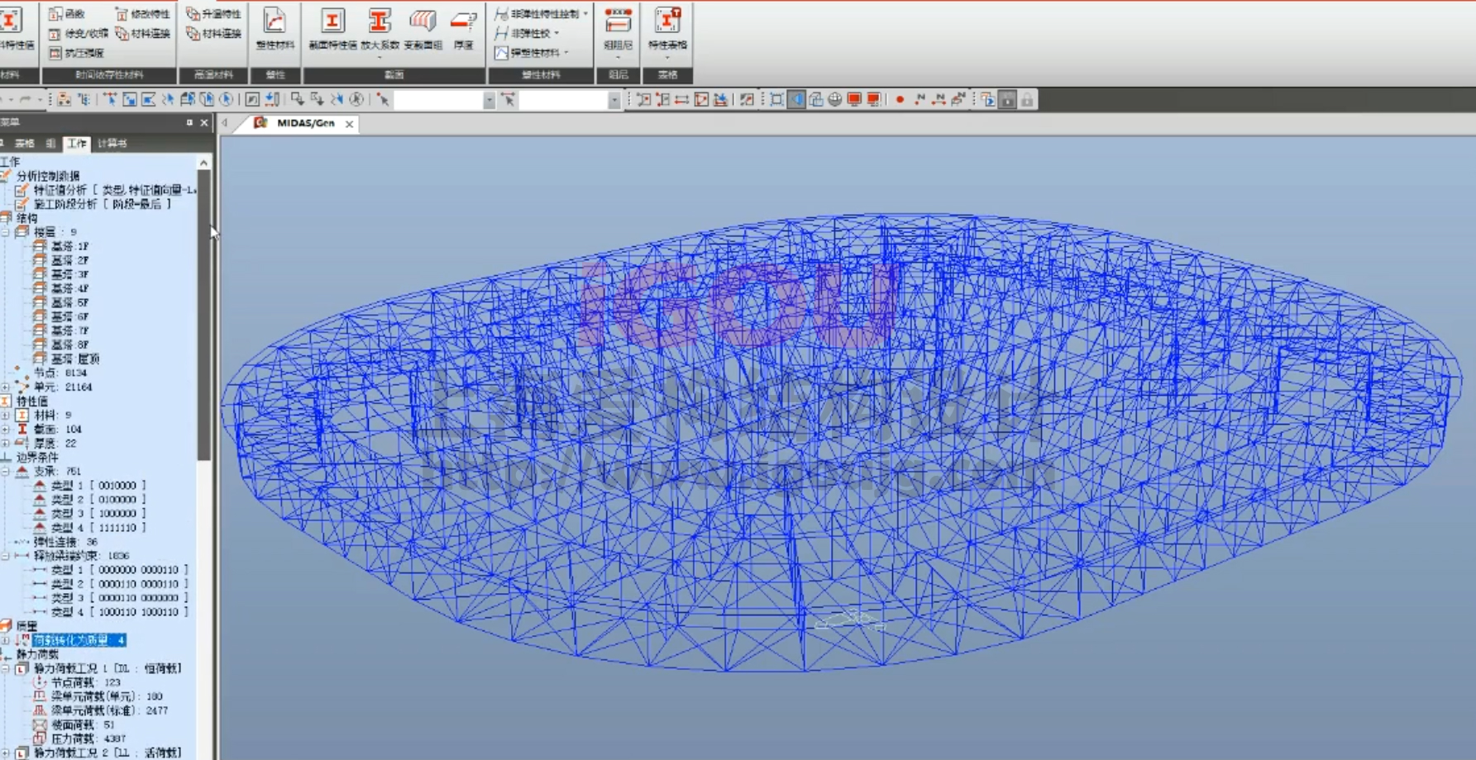The height and width of the screenshot is (760, 1476).
Task: Click the 修改特性 modify properties button
Action: [143, 13]
